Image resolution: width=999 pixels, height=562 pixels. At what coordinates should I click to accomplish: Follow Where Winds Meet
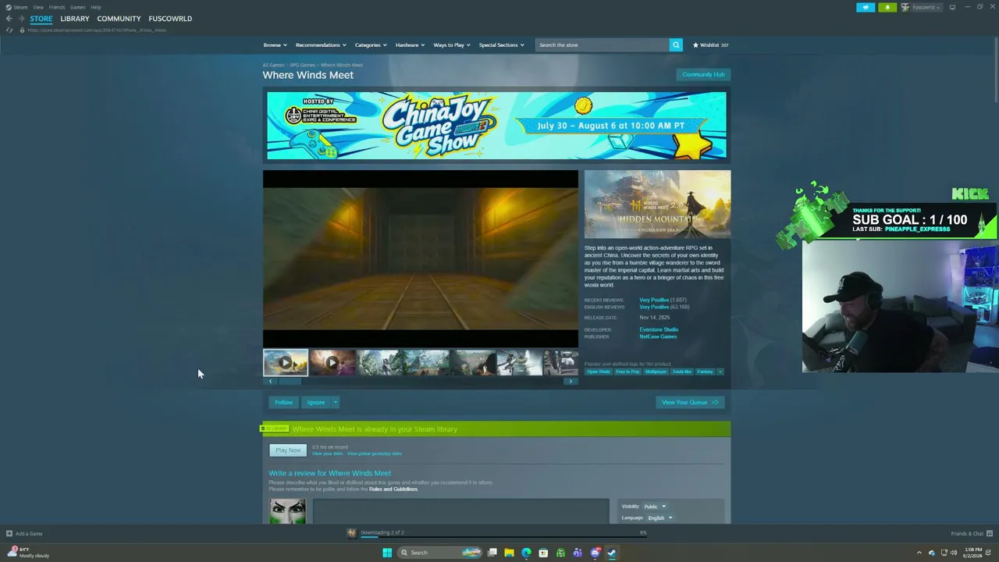pyautogui.click(x=283, y=402)
